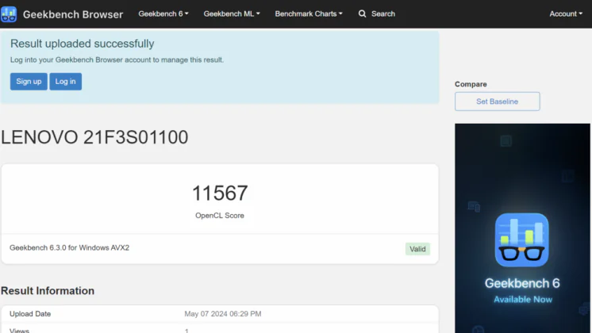Click the search magnifier icon

click(362, 14)
